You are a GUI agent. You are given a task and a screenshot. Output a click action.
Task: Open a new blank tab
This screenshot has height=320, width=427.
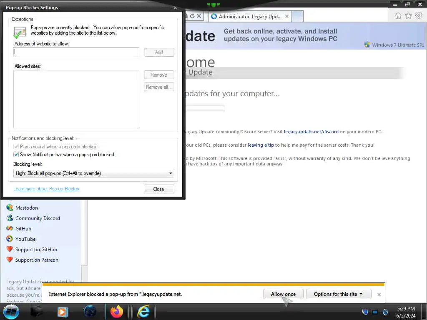click(297, 16)
